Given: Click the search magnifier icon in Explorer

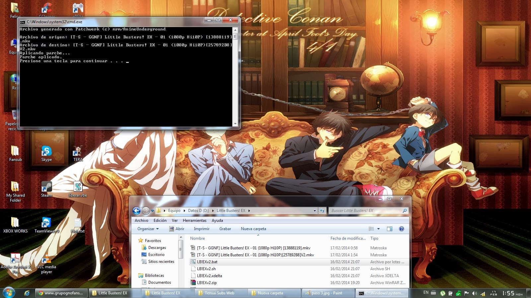Looking at the screenshot, I should tap(405, 211).
